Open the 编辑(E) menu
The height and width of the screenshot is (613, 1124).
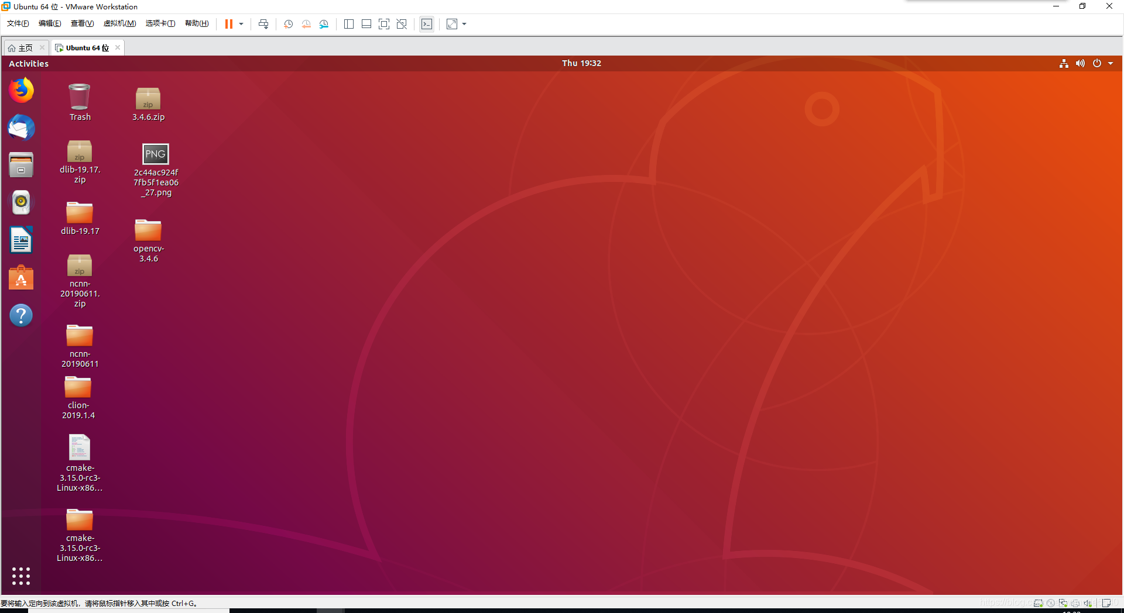50,23
